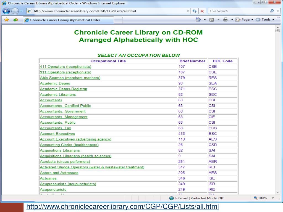Click the page icon in address bar
283x212 pixels.
[30, 11]
